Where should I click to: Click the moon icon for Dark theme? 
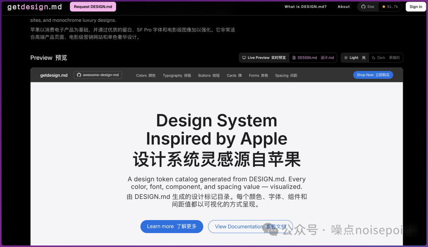(373, 58)
